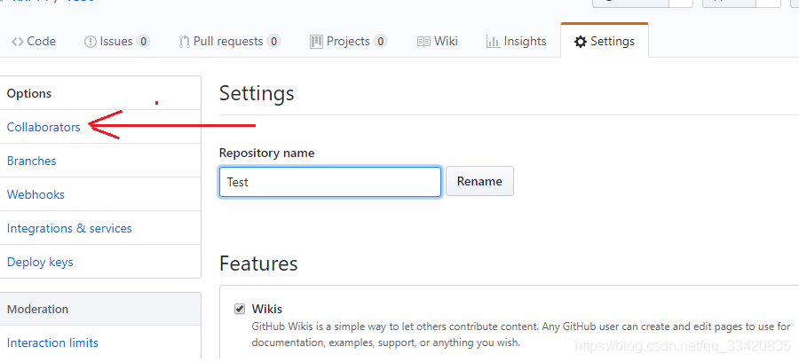Click the Wikis feature label
Screen dimensions: 799x362
pos(267,309)
